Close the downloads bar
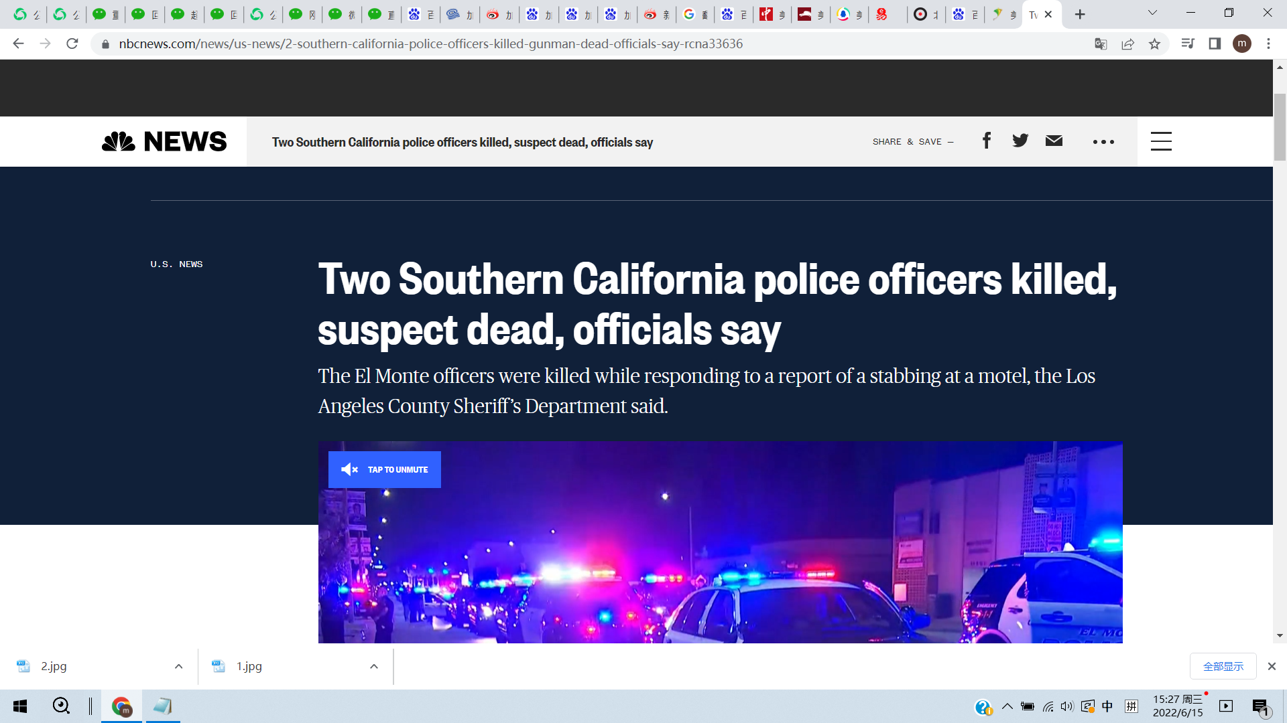 [1272, 666]
